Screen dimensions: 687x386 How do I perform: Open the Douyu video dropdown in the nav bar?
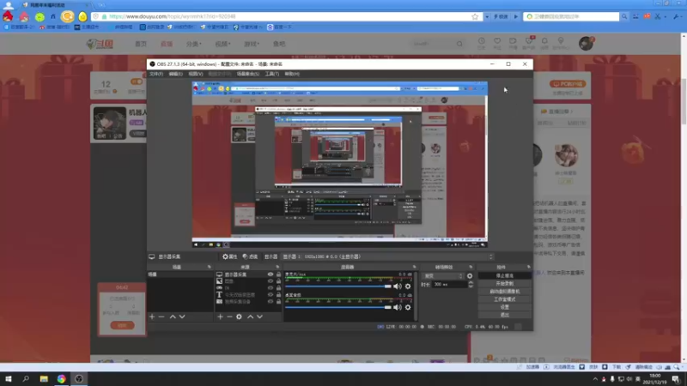click(222, 44)
